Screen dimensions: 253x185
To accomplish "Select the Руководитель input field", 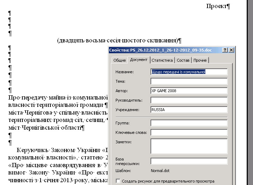I will [x=189, y=100].
